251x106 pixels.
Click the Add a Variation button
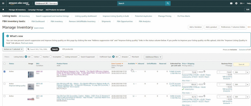tap(196, 27)
